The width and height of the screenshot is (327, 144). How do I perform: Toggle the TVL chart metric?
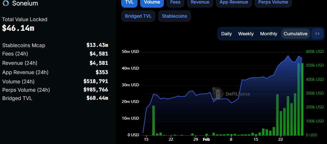point(129,2)
